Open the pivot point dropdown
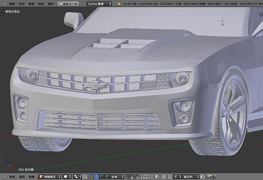Viewport: 263px width, 180px height. (77, 176)
